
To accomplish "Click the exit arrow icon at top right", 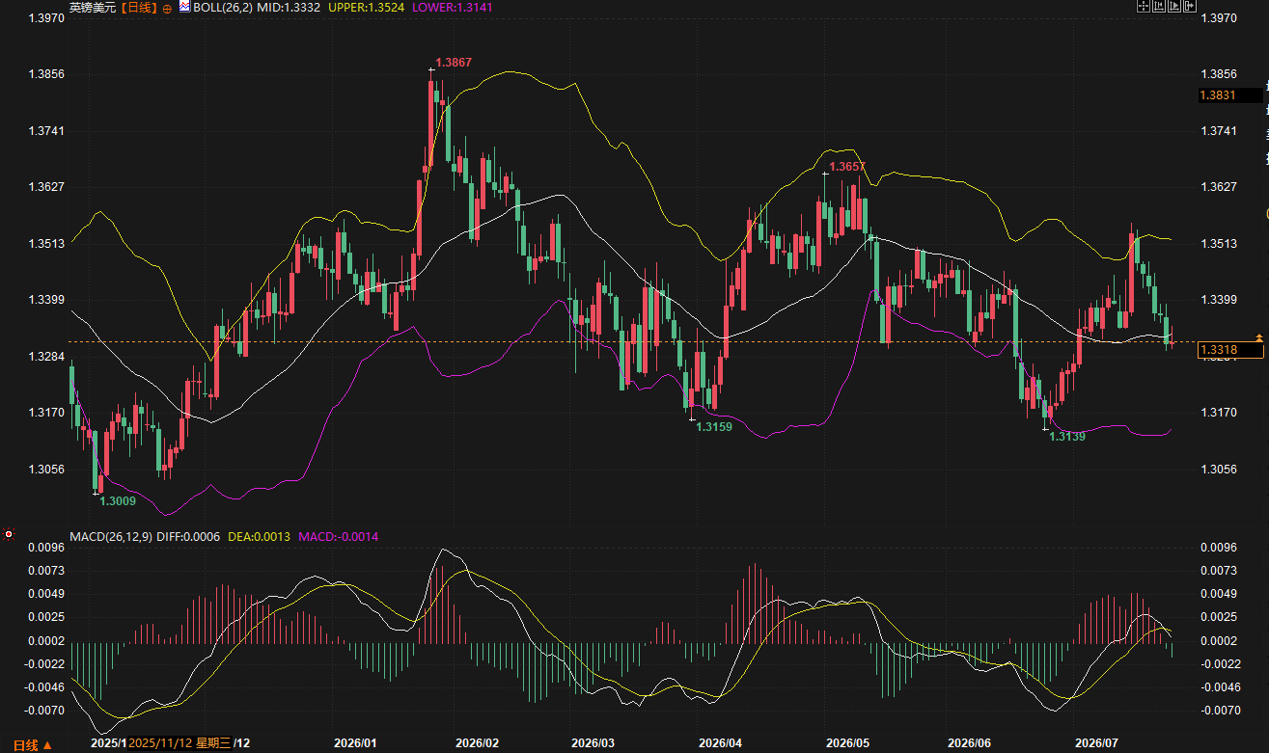I will point(1190,6).
